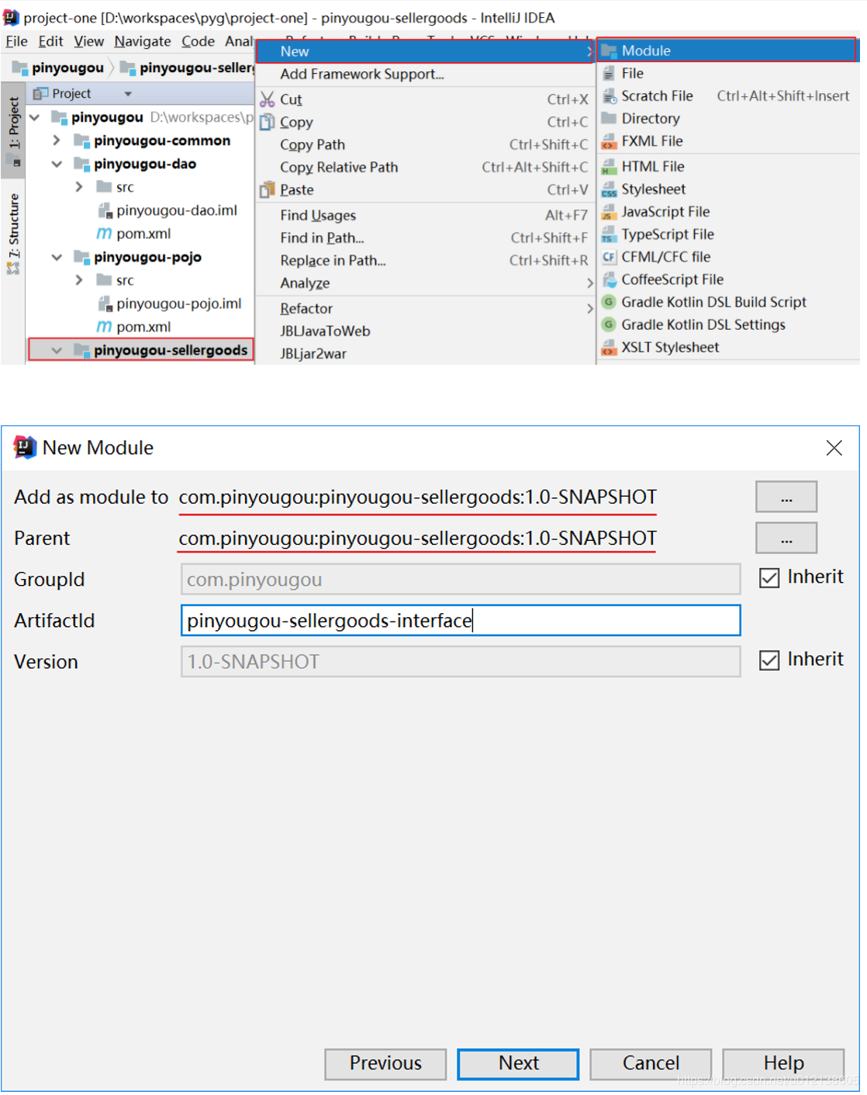Collapse the pinyougou-pojo module

(x=57, y=257)
